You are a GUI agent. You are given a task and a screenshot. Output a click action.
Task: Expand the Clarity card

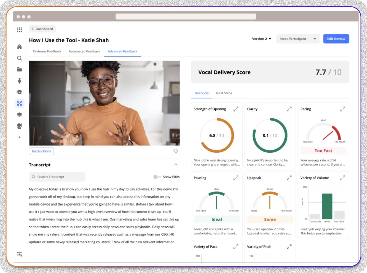pyautogui.click(x=289, y=109)
